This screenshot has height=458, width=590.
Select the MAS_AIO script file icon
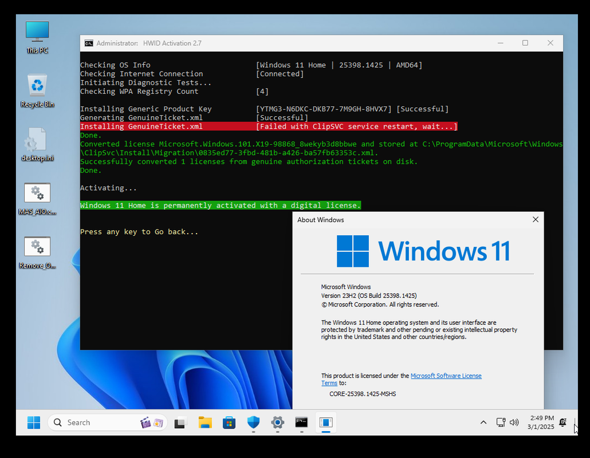click(x=37, y=199)
